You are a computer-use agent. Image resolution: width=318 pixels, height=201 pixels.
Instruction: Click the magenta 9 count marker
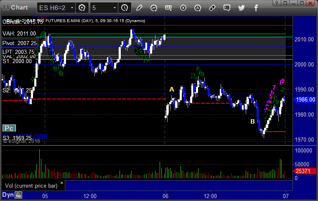pyautogui.click(x=283, y=81)
